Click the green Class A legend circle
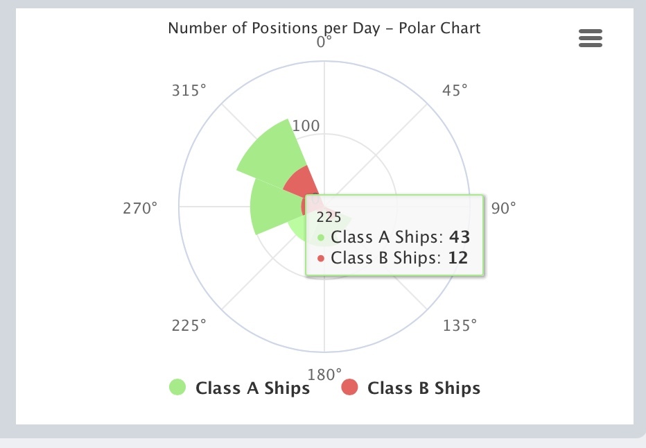The width and height of the screenshot is (646, 448). tap(177, 388)
